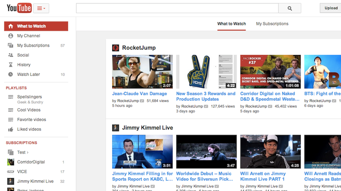Open Liked videos thumbs-up icon
Screen dimensions: 341x191
tap(11, 129)
